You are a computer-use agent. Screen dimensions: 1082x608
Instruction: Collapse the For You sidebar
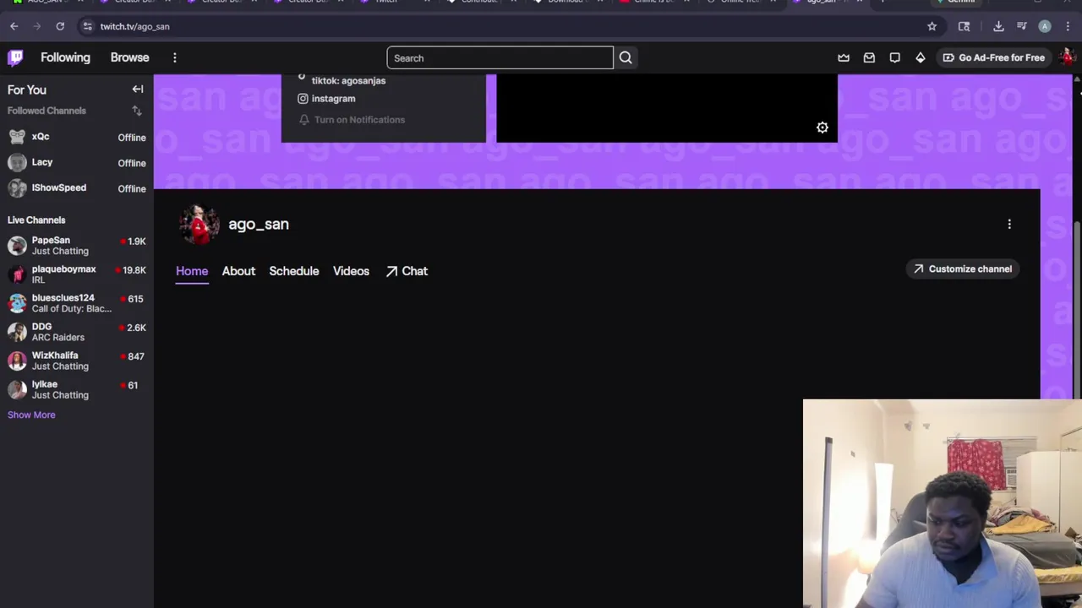pos(138,89)
